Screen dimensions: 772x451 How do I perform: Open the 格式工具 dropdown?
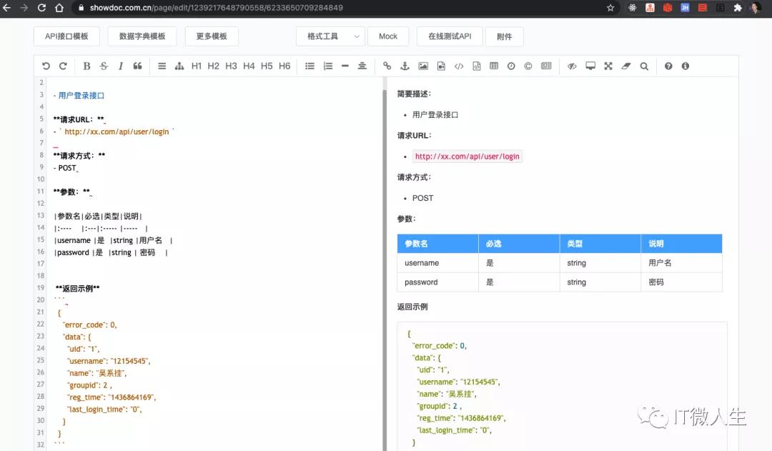click(x=330, y=36)
